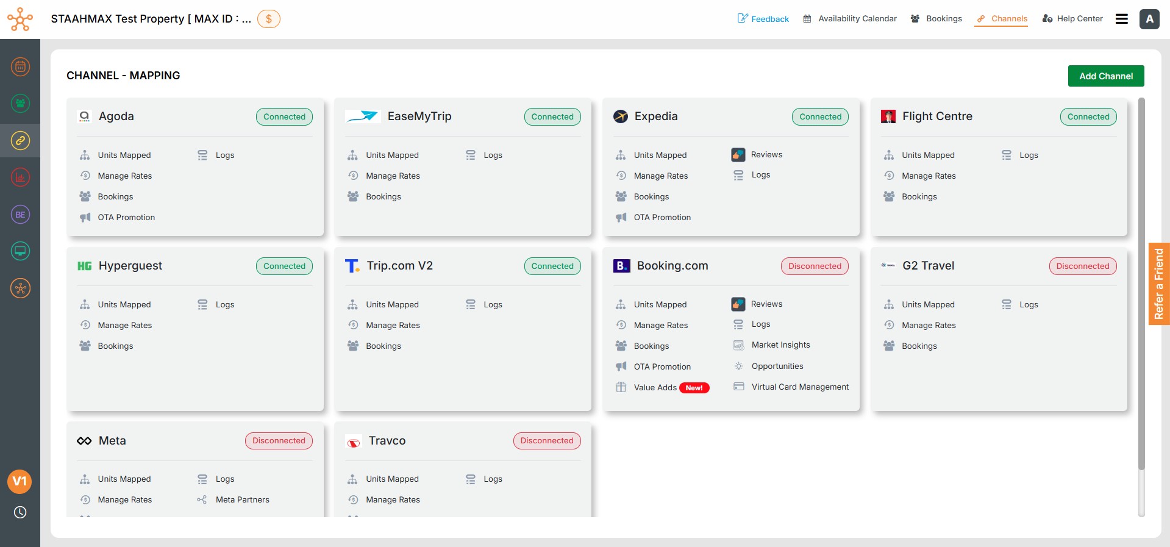Viewport: 1170px width, 547px height.
Task: Click the Flight Centre channel logo
Action: click(x=888, y=116)
